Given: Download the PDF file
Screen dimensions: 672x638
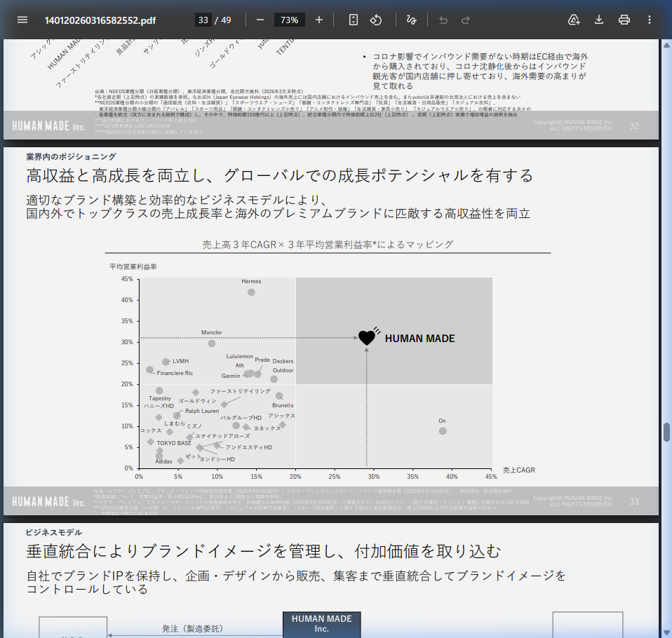Looking at the screenshot, I should [599, 20].
